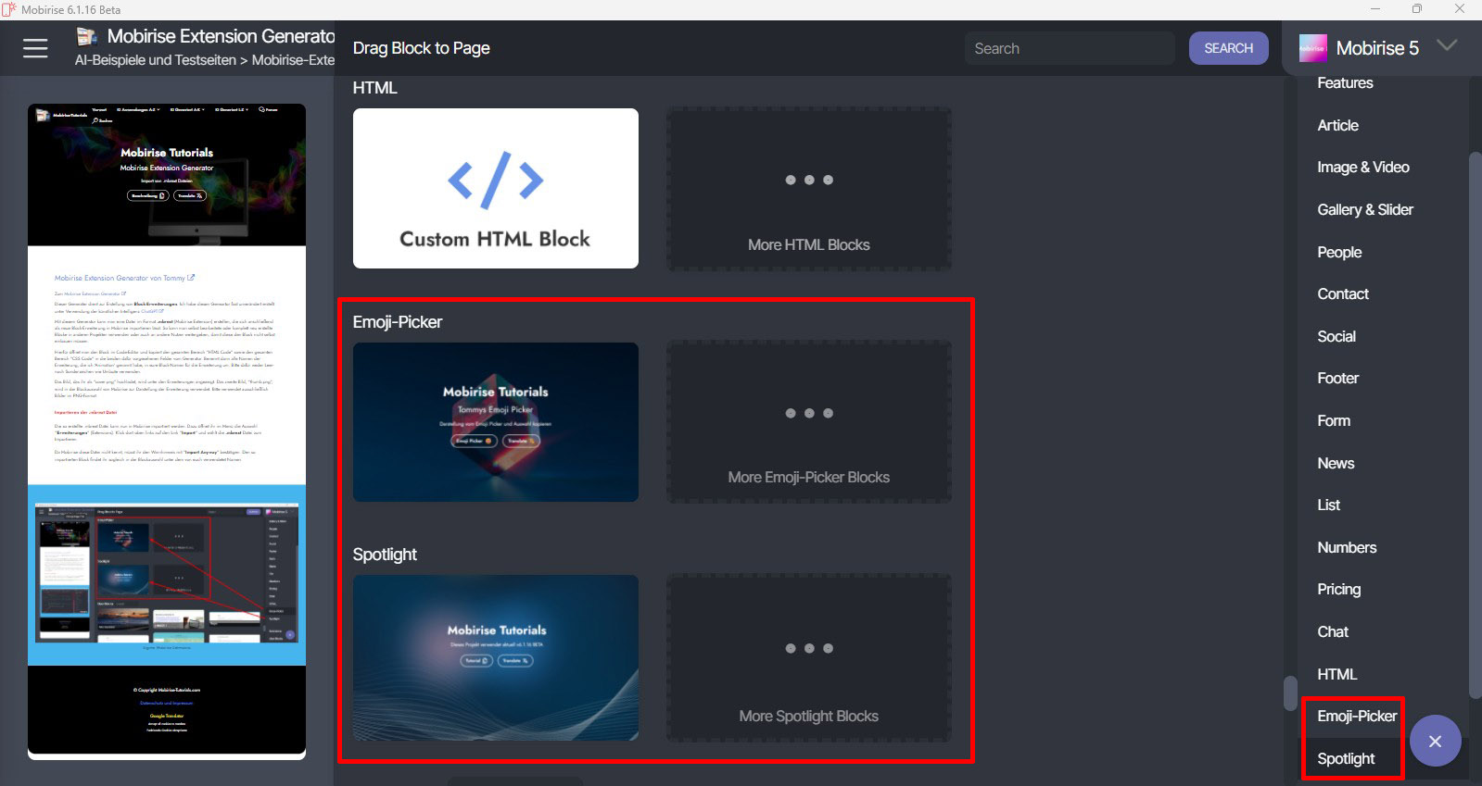Click the block list scrollbar handle
The width and height of the screenshot is (1482, 786).
(1289, 692)
